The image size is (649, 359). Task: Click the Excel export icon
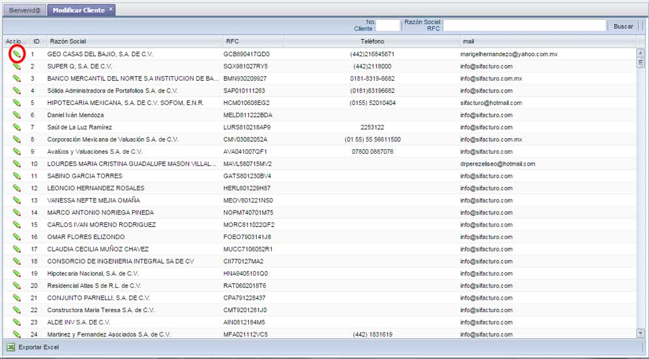[x=11, y=347]
